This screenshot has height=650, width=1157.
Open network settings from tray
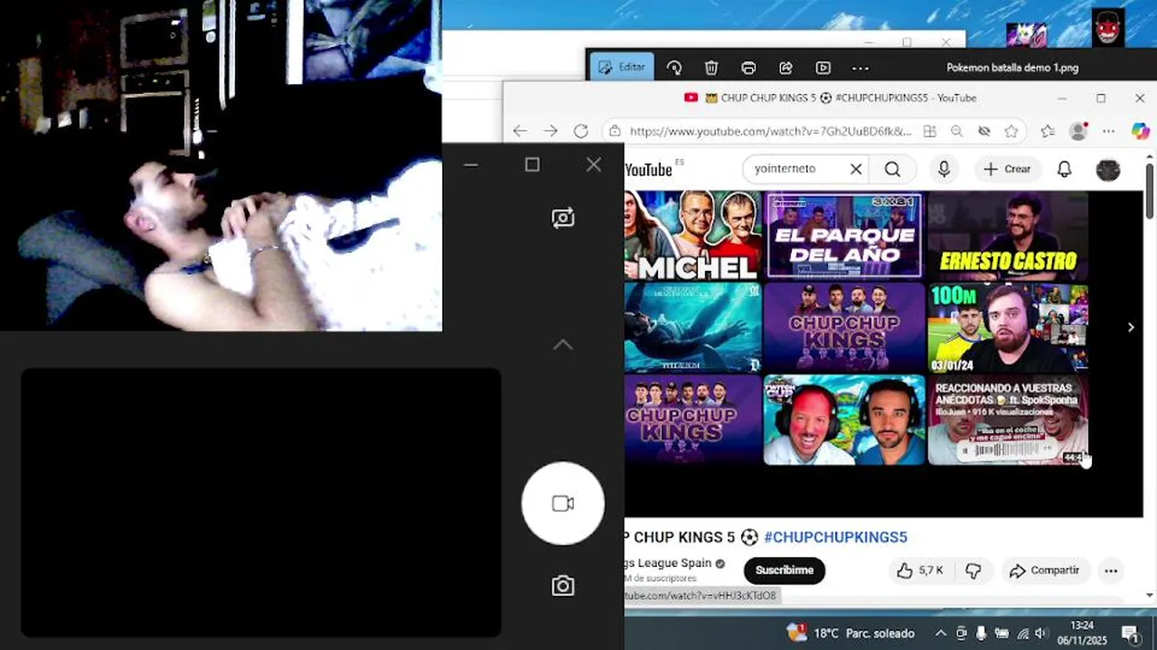pos(1023,633)
